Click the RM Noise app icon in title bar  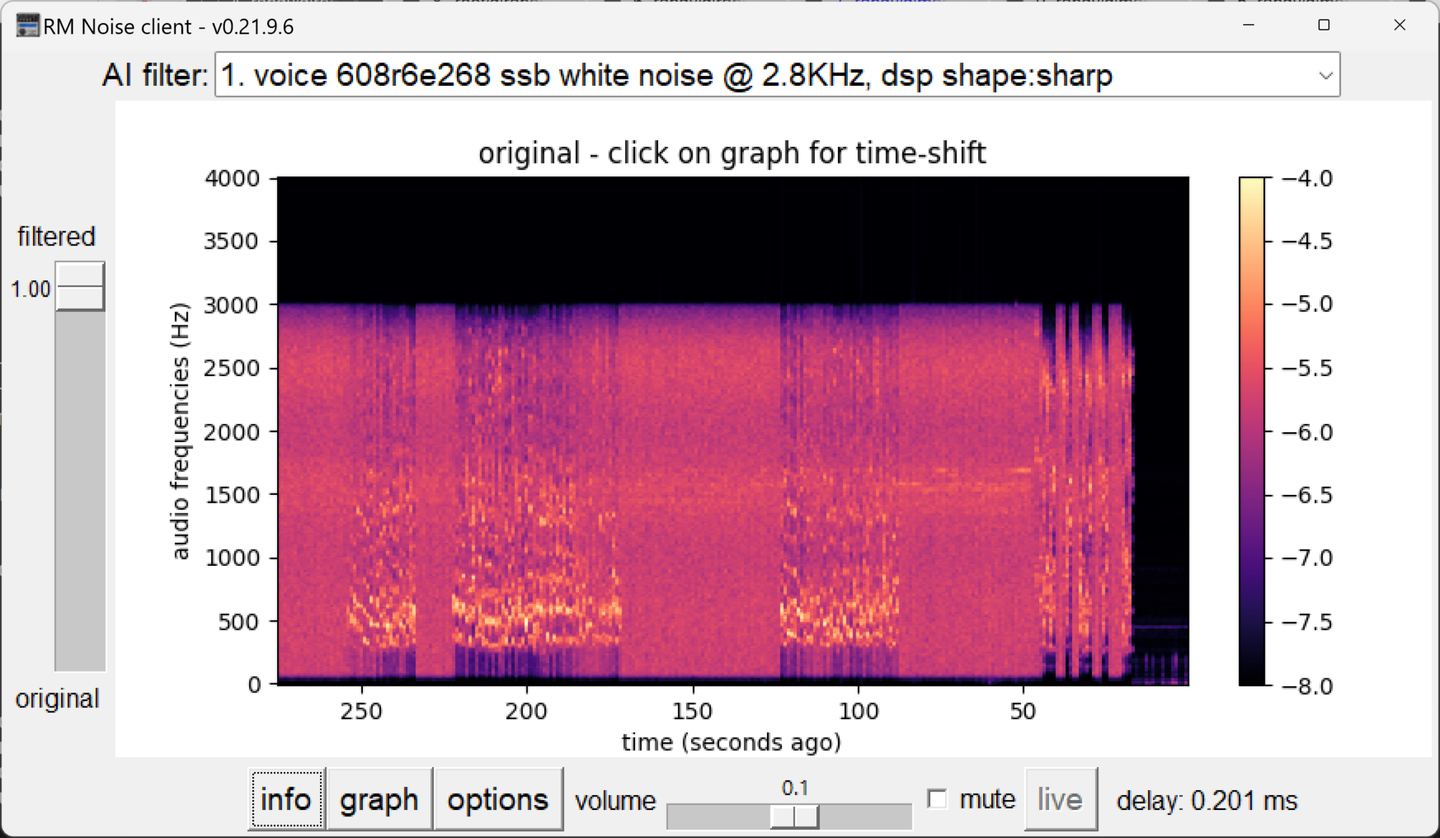coord(27,26)
